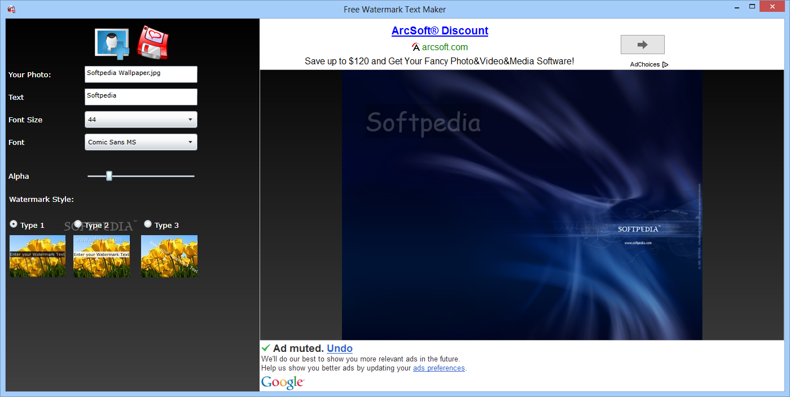Click the Type 1 tulip preview thumbnail
The width and height of the screenshot is (790, 397).
click(37, 256)
